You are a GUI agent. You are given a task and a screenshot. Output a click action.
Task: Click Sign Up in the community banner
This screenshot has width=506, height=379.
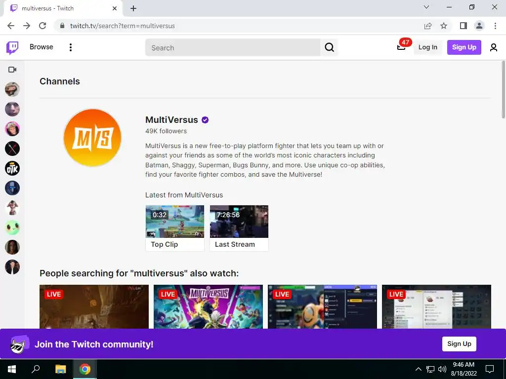459,344
